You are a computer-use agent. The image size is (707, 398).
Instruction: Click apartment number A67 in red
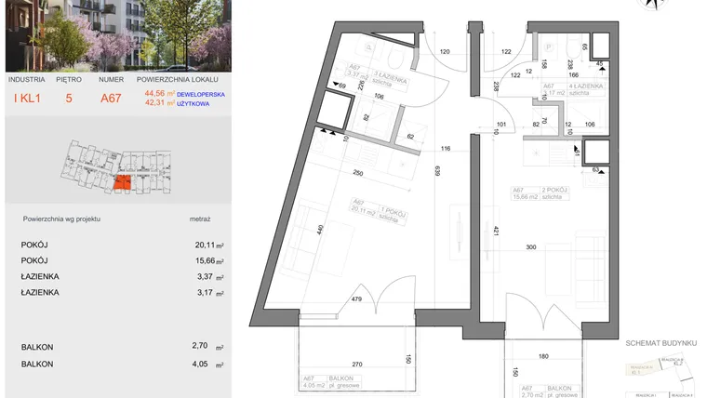(x=111, y=99)
